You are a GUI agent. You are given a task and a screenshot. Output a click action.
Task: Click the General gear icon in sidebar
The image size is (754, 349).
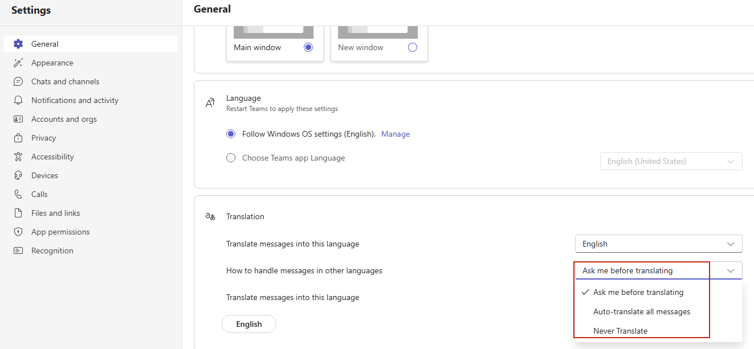coord(18,44)
